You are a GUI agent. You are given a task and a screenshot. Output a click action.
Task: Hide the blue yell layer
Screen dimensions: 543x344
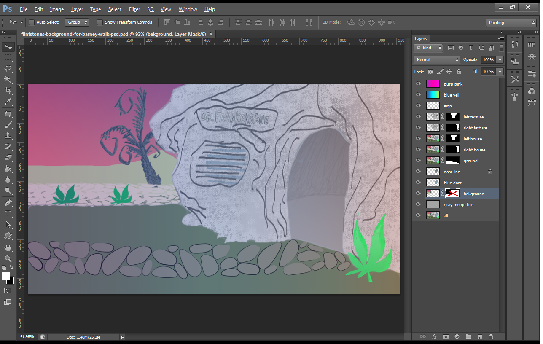(x=418, y=95)
